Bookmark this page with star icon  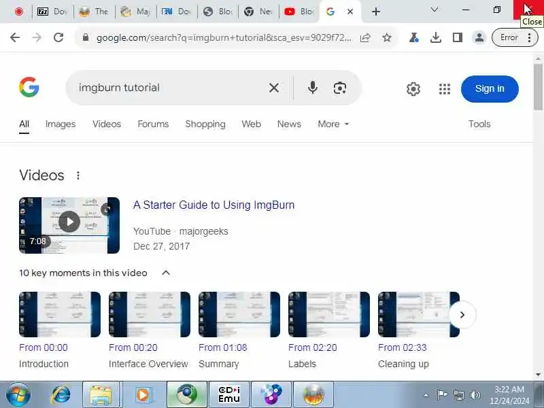(386, 37)
